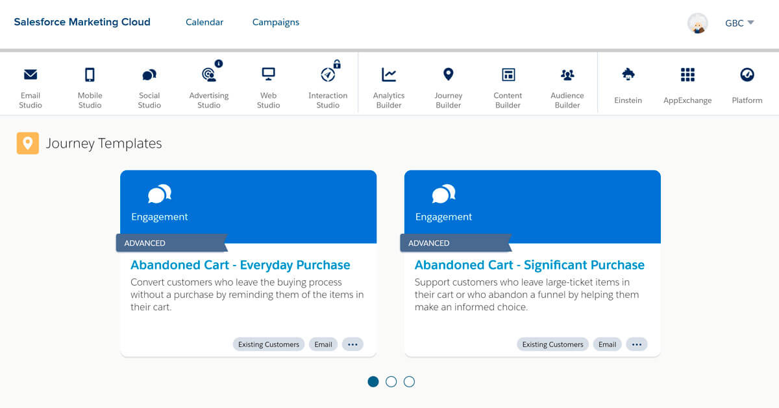This screenshot has width=779, height=408.
Task: Open Advertising Studio target icon
Action: coord(209,75)
